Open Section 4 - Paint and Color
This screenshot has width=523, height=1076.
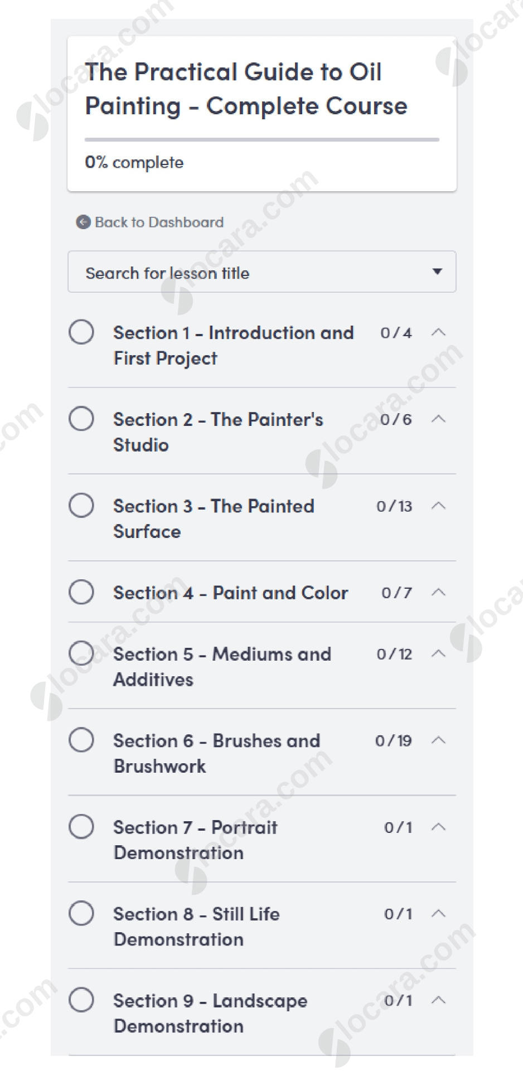[231, 593]
